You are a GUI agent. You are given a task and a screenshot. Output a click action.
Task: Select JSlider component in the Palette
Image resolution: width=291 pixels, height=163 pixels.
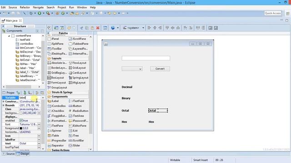(x=74, y=145)
